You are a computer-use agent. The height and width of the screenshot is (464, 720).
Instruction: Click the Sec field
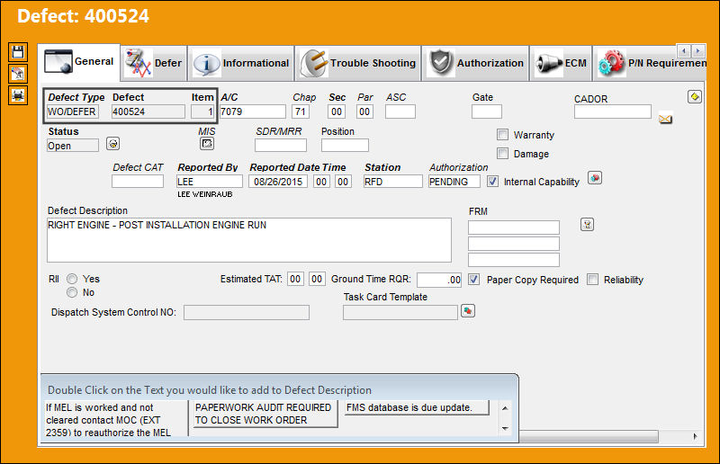[x=337, y=112]
